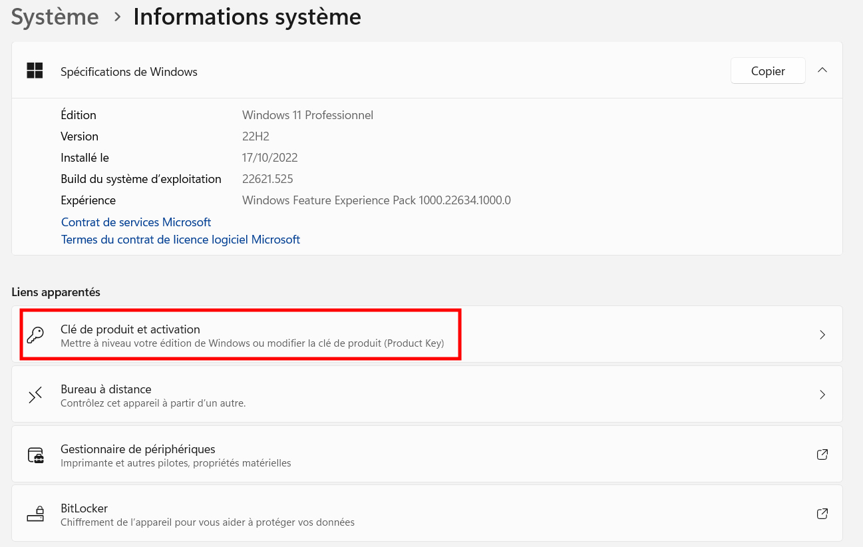
Task: Open the BitLocker entry
Action: pos(427,514)
